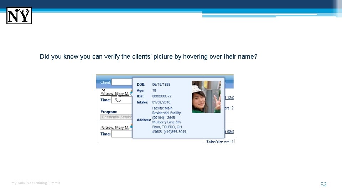
Task: Click the Address label in the popup
Action: 144,120
